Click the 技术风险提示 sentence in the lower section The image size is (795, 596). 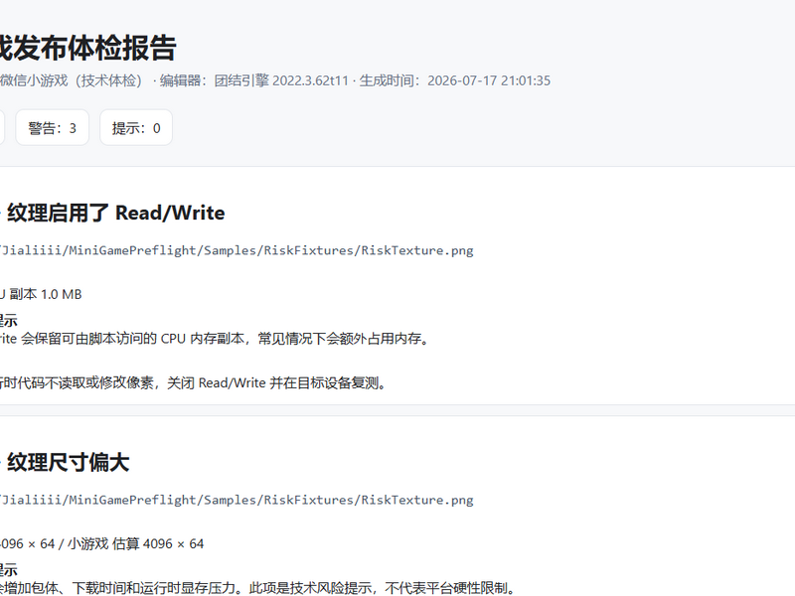(x=257, y=588)
